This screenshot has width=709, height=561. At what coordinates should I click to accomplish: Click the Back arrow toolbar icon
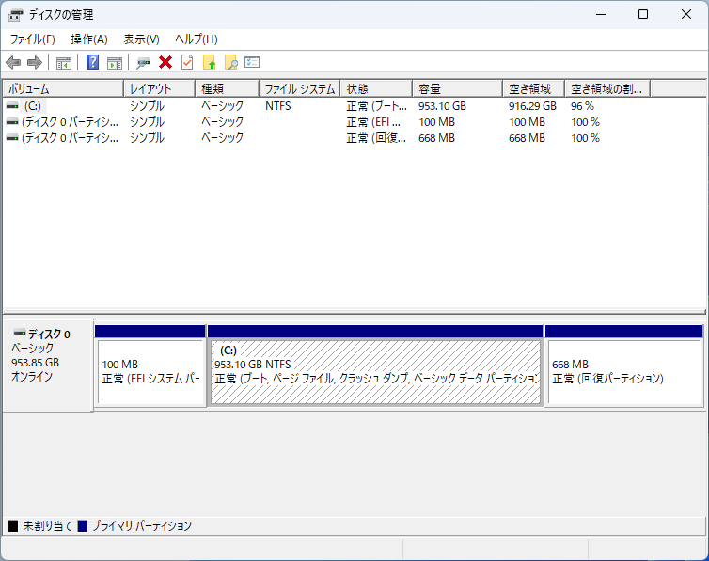(x=13, y=63)
